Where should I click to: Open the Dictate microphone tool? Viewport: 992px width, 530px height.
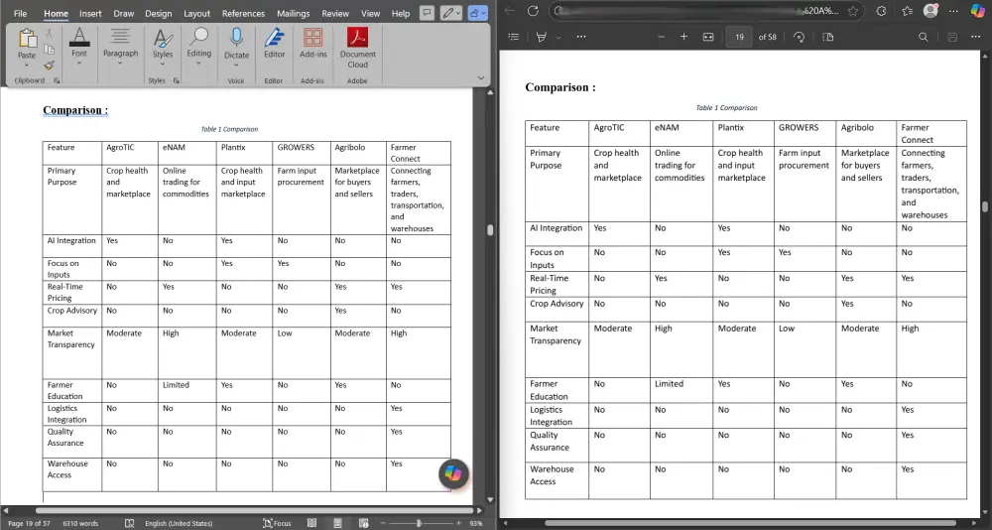[237, 38]
